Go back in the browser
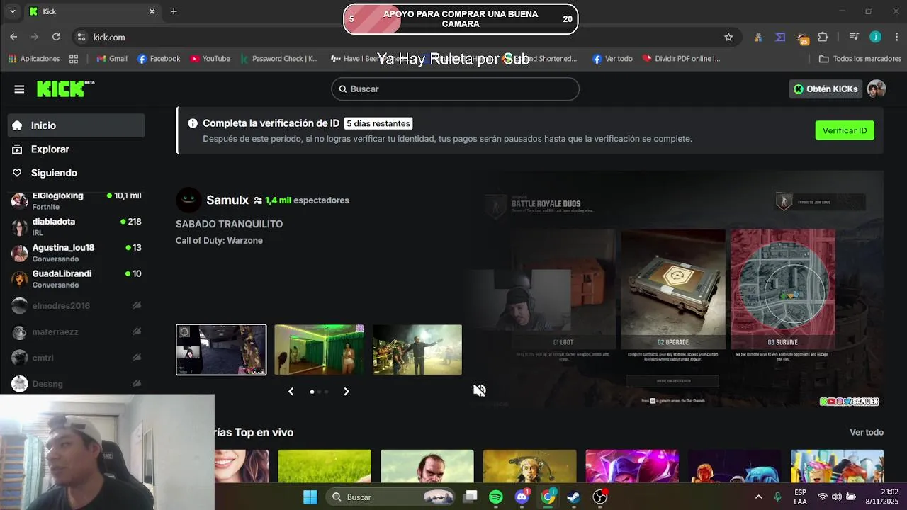This screenshot has width=907, height=510. click(x=13, y=37)
